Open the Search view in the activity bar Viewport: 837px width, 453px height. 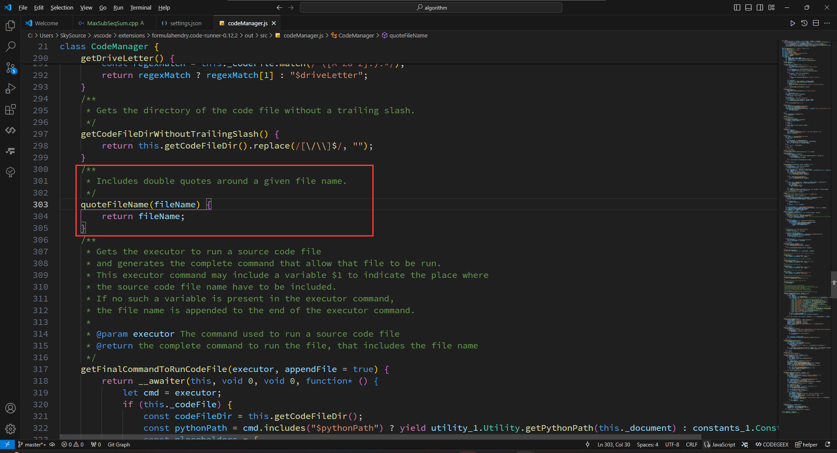(x=10, y=47)
